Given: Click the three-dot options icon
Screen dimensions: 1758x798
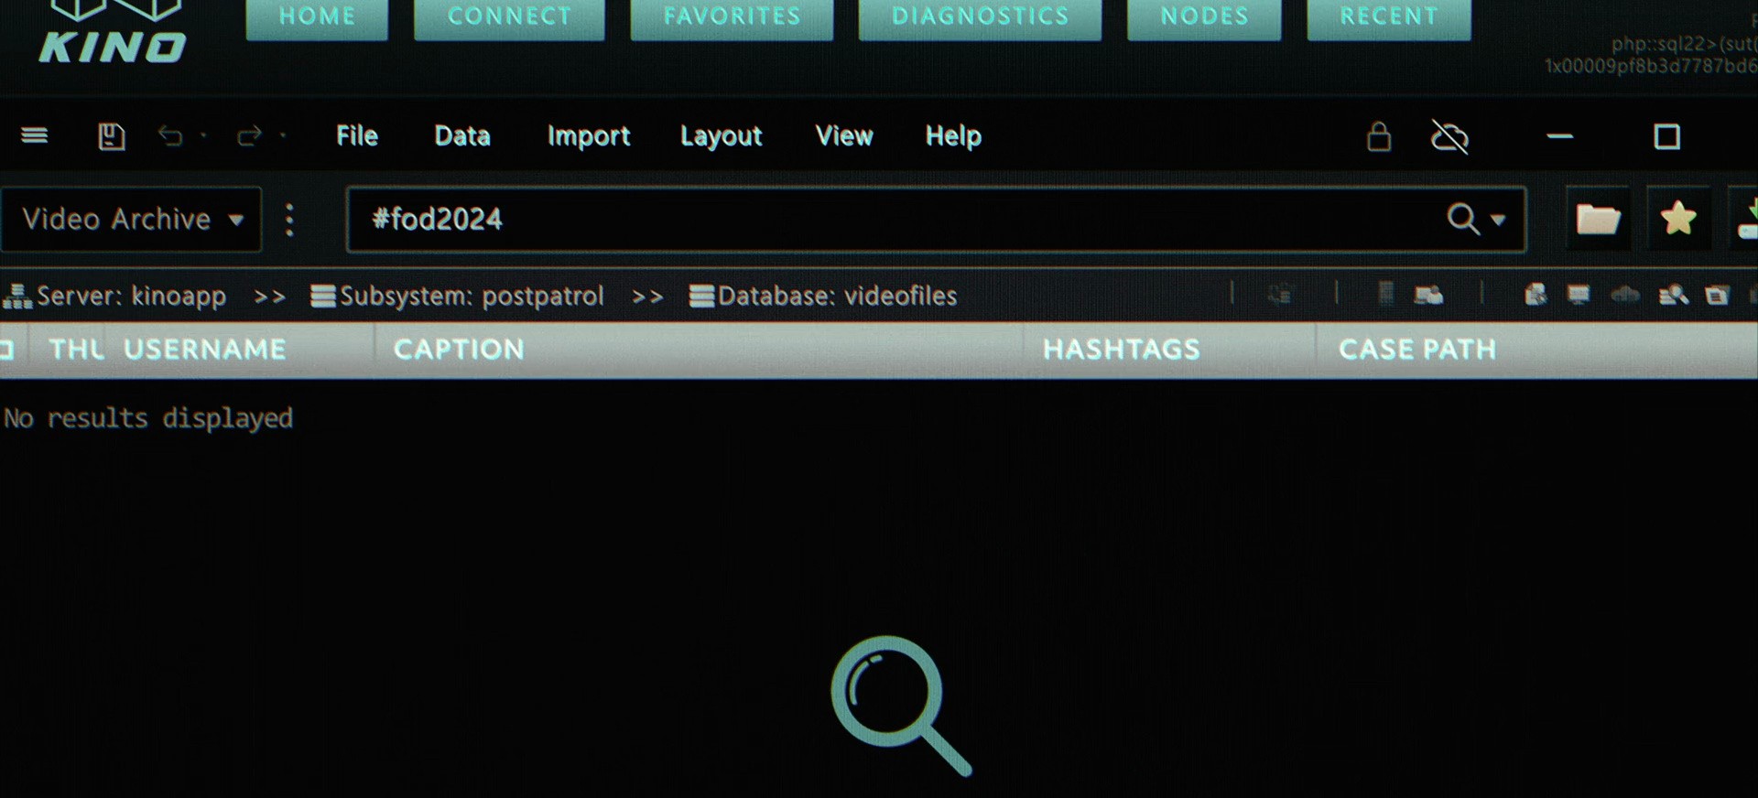Looking at the screenshot, I should (289, 220).
